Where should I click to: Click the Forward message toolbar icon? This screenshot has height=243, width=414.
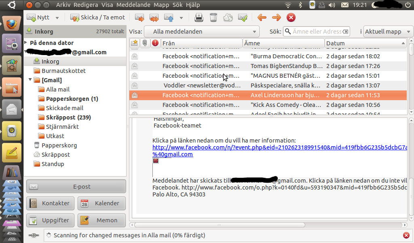click(169, 18)
